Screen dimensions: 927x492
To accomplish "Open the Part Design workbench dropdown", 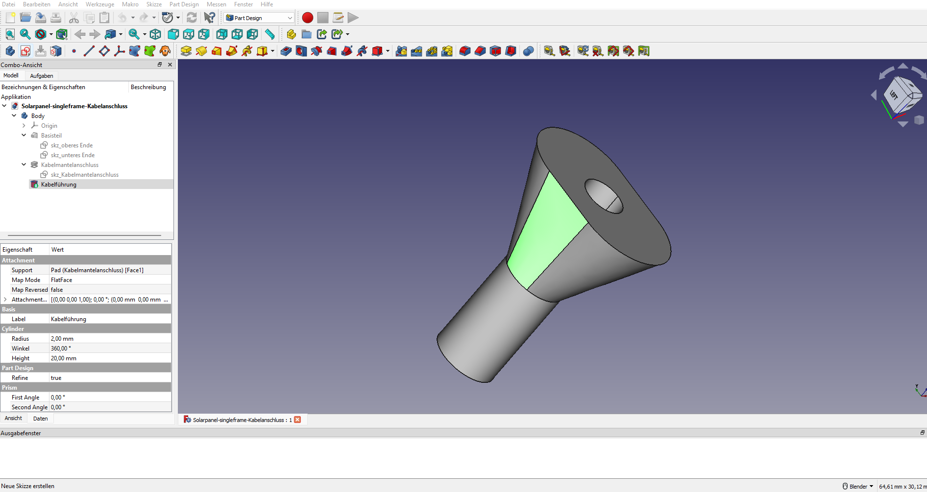I will 259,18.
